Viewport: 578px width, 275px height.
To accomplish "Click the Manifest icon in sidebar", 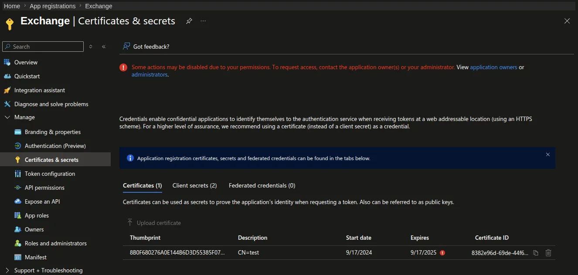I will [x=18, y=257].
